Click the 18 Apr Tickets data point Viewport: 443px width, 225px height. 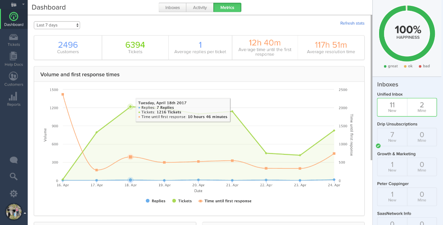[x=130, y=107]
